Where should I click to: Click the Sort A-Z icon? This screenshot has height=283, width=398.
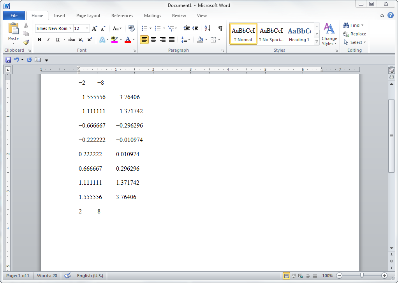pos(208,28)
